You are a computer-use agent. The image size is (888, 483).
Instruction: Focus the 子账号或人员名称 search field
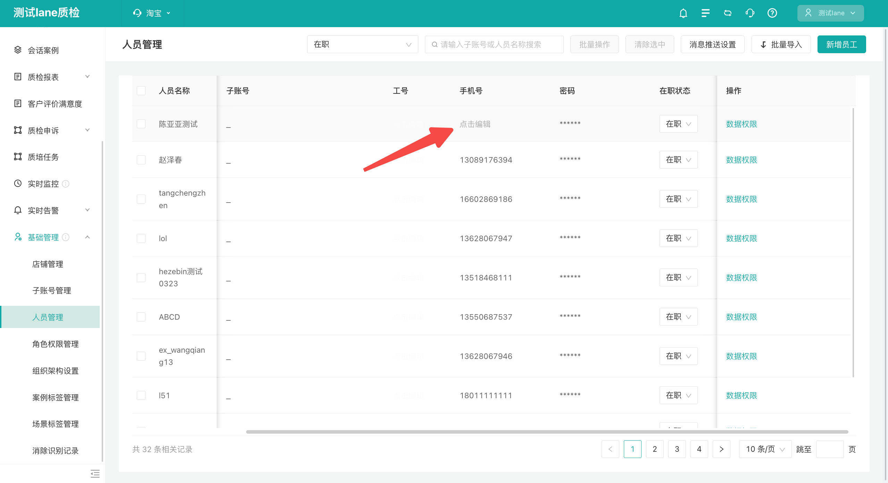click(x=494, y=44)
